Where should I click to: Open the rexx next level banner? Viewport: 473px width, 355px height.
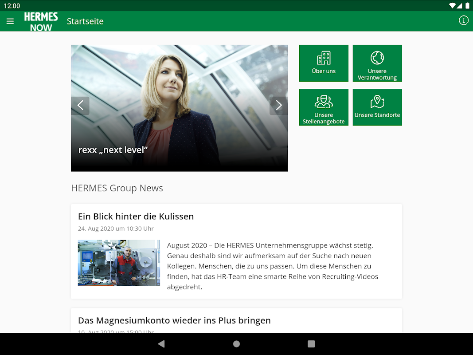(x=179, y=108)
